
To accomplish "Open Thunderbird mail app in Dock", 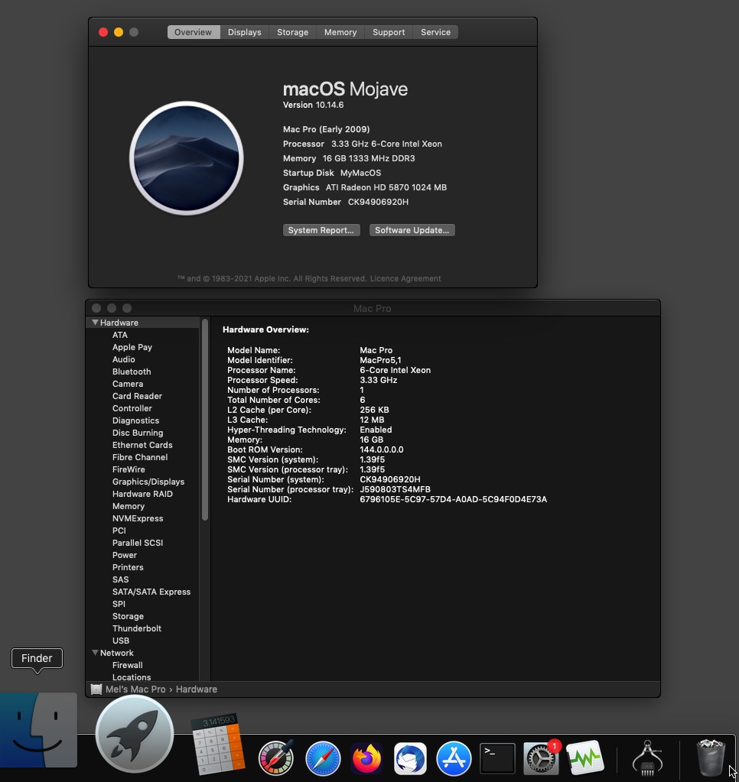I will point(410,758).
